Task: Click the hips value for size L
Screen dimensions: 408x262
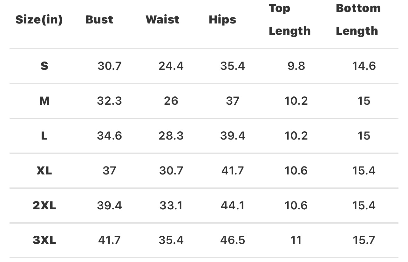Action: [x=233, y=136]
